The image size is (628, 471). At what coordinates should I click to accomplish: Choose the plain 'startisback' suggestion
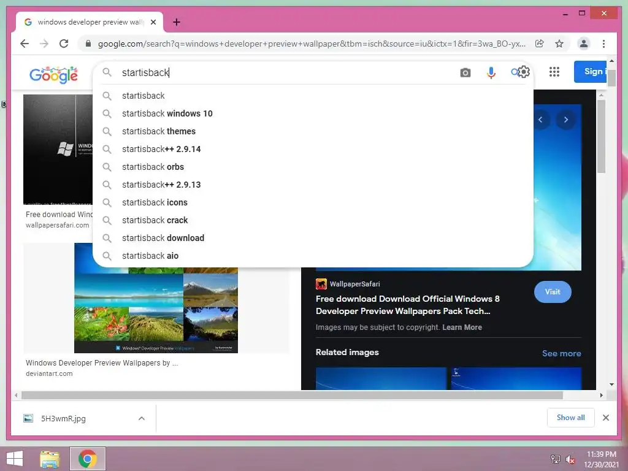313,96
